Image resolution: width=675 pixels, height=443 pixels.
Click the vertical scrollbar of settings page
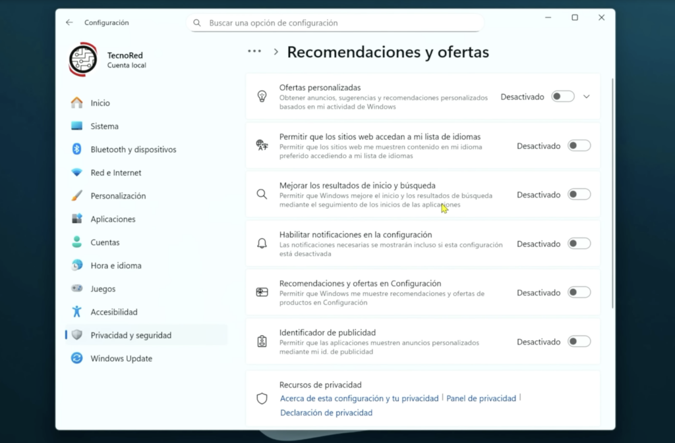612,194
